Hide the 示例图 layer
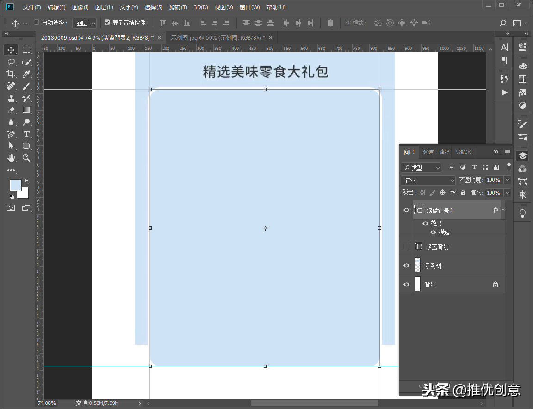The height and width of the screenshot is (409, 533). (406, 265)
